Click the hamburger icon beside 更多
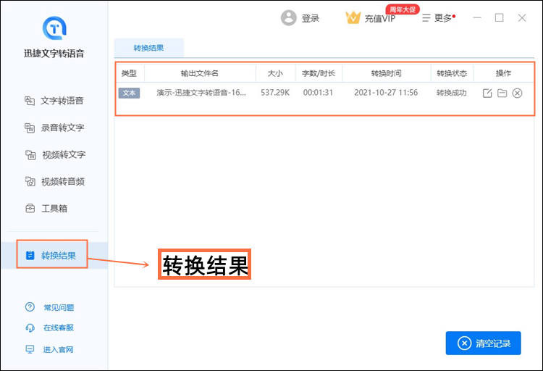The image size is (543, 371). [x=426, y=17]
